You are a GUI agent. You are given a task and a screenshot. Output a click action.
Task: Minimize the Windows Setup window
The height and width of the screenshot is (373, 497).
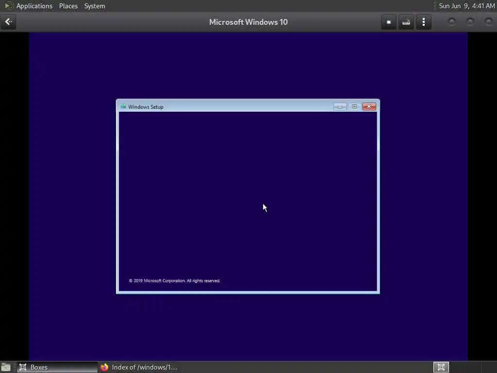tap(340, 106)
